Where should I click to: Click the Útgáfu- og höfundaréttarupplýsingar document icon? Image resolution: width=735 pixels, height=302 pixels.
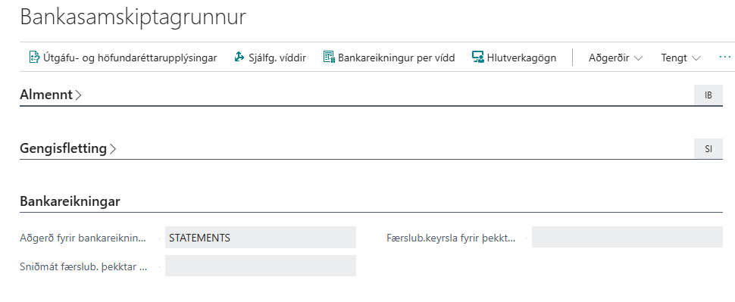(x=34, y=57)
